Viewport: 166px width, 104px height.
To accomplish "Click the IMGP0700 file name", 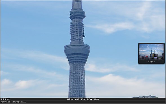I will [x=16, y=102].
